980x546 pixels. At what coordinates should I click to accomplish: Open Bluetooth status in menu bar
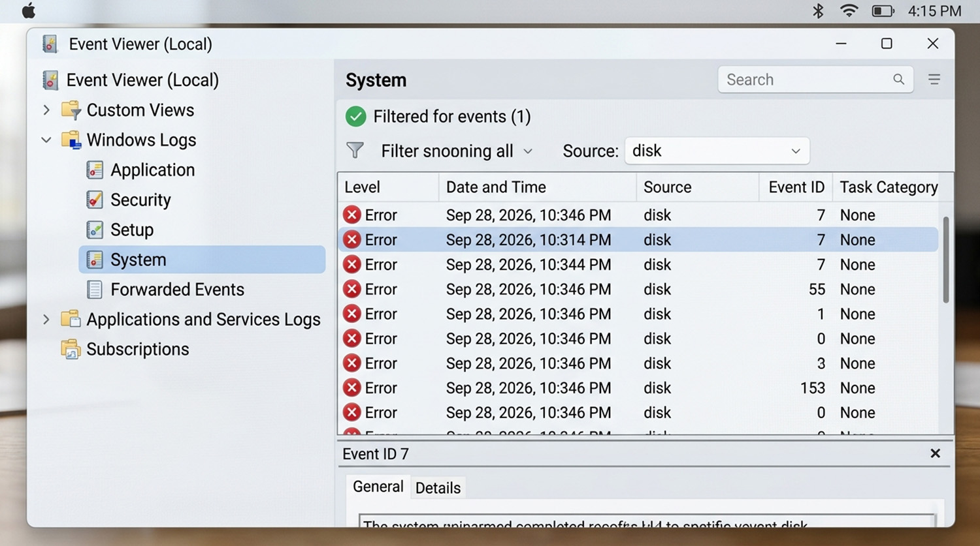[x=818, y=11]
